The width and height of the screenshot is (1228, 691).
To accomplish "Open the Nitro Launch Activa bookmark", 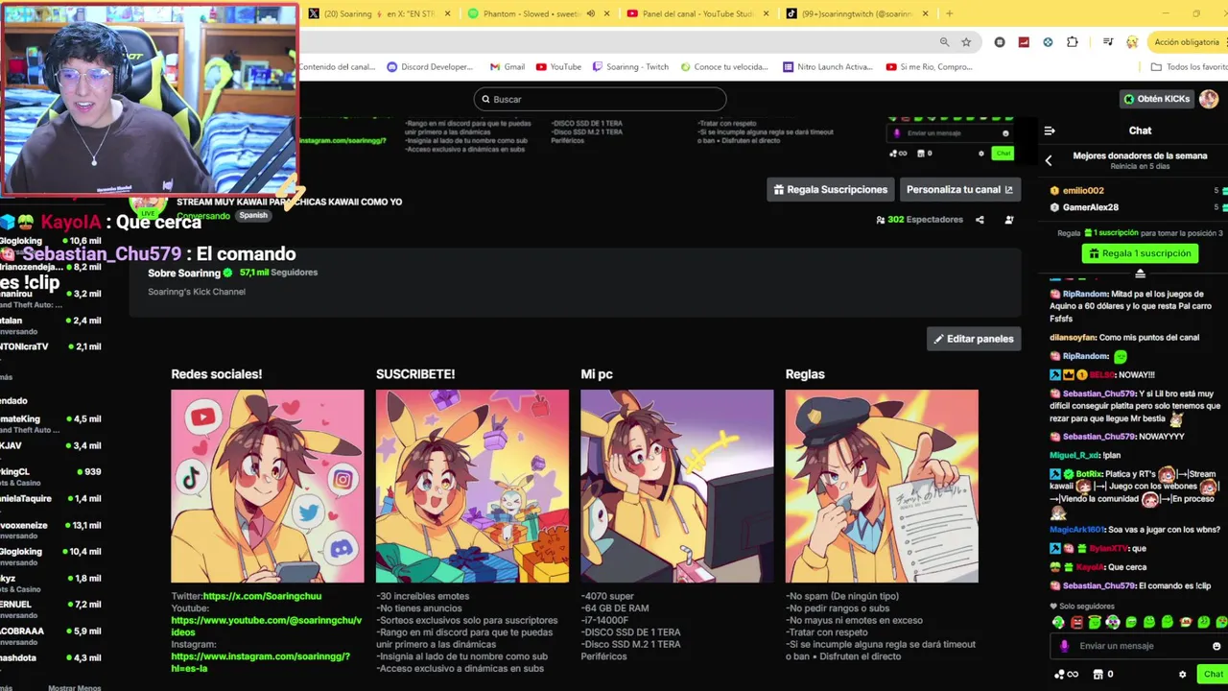I will coord(827,67).
